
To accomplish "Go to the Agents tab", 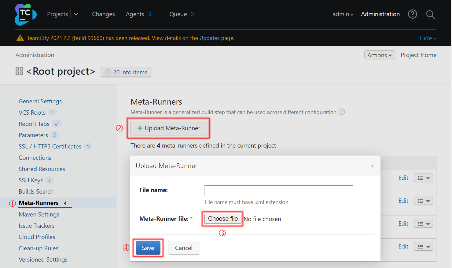I will (x=135, y=14).
